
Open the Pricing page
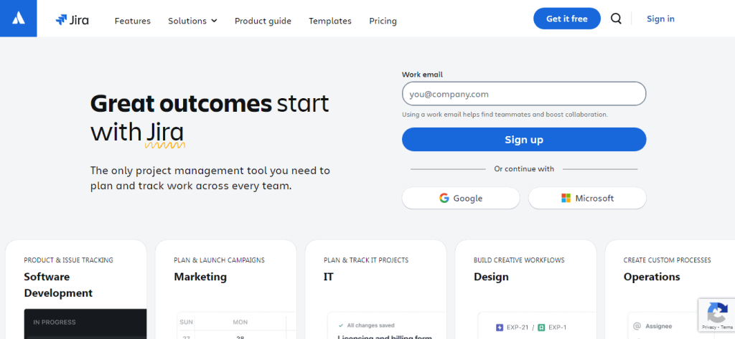[x=383, y=21]
